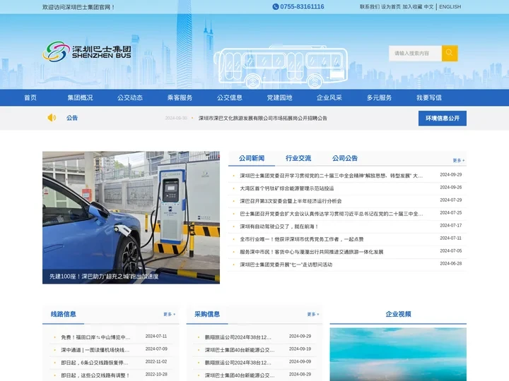Screen dimensions: 509x381
Task: Click the phone number 0755-83161116
Action: coord(302,7)
